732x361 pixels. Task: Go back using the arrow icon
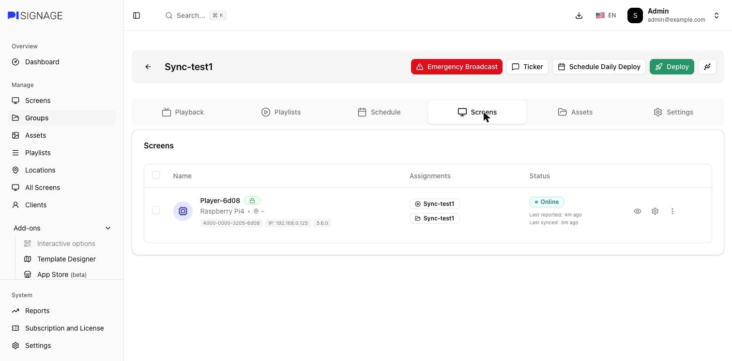point(148,67)
